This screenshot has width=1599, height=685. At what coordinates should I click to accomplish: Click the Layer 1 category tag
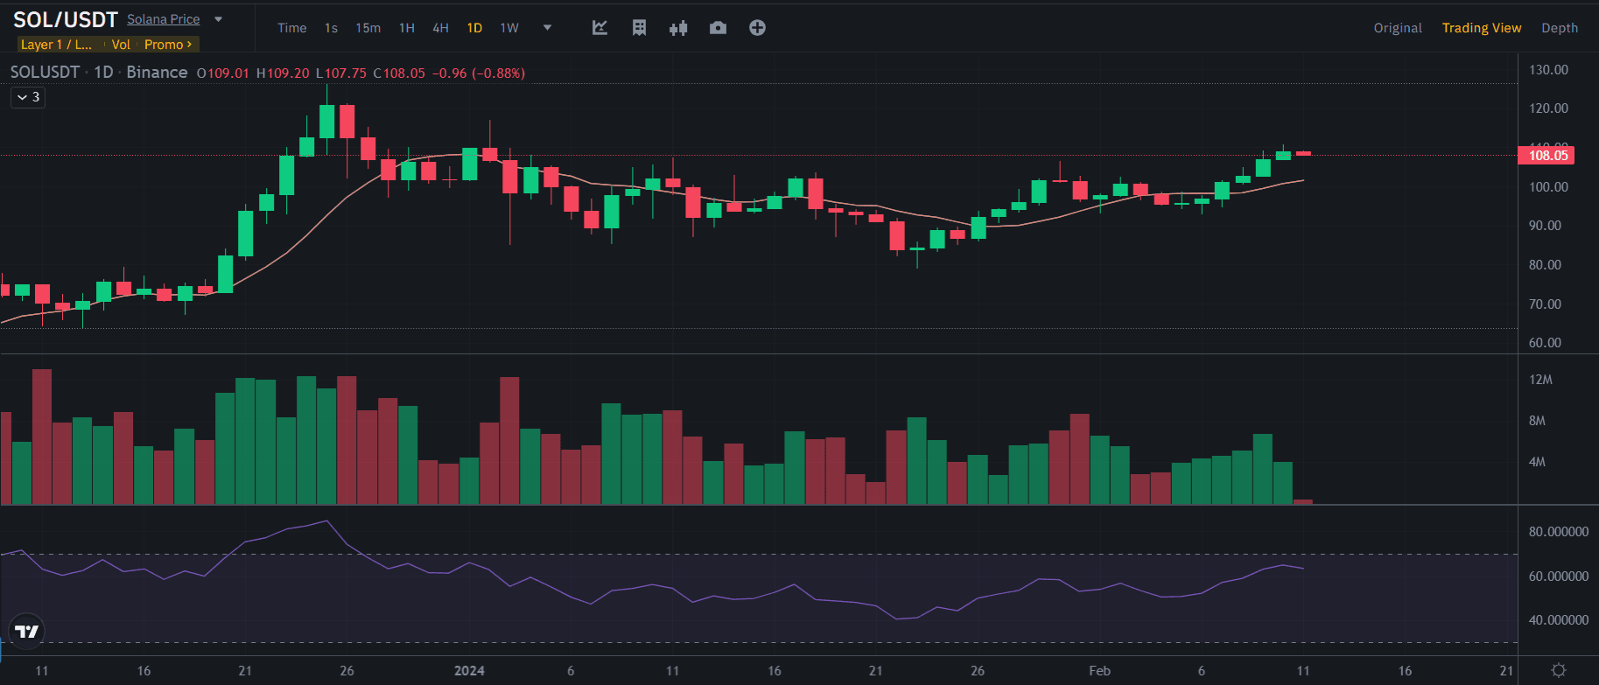click(x=56, y=45)
